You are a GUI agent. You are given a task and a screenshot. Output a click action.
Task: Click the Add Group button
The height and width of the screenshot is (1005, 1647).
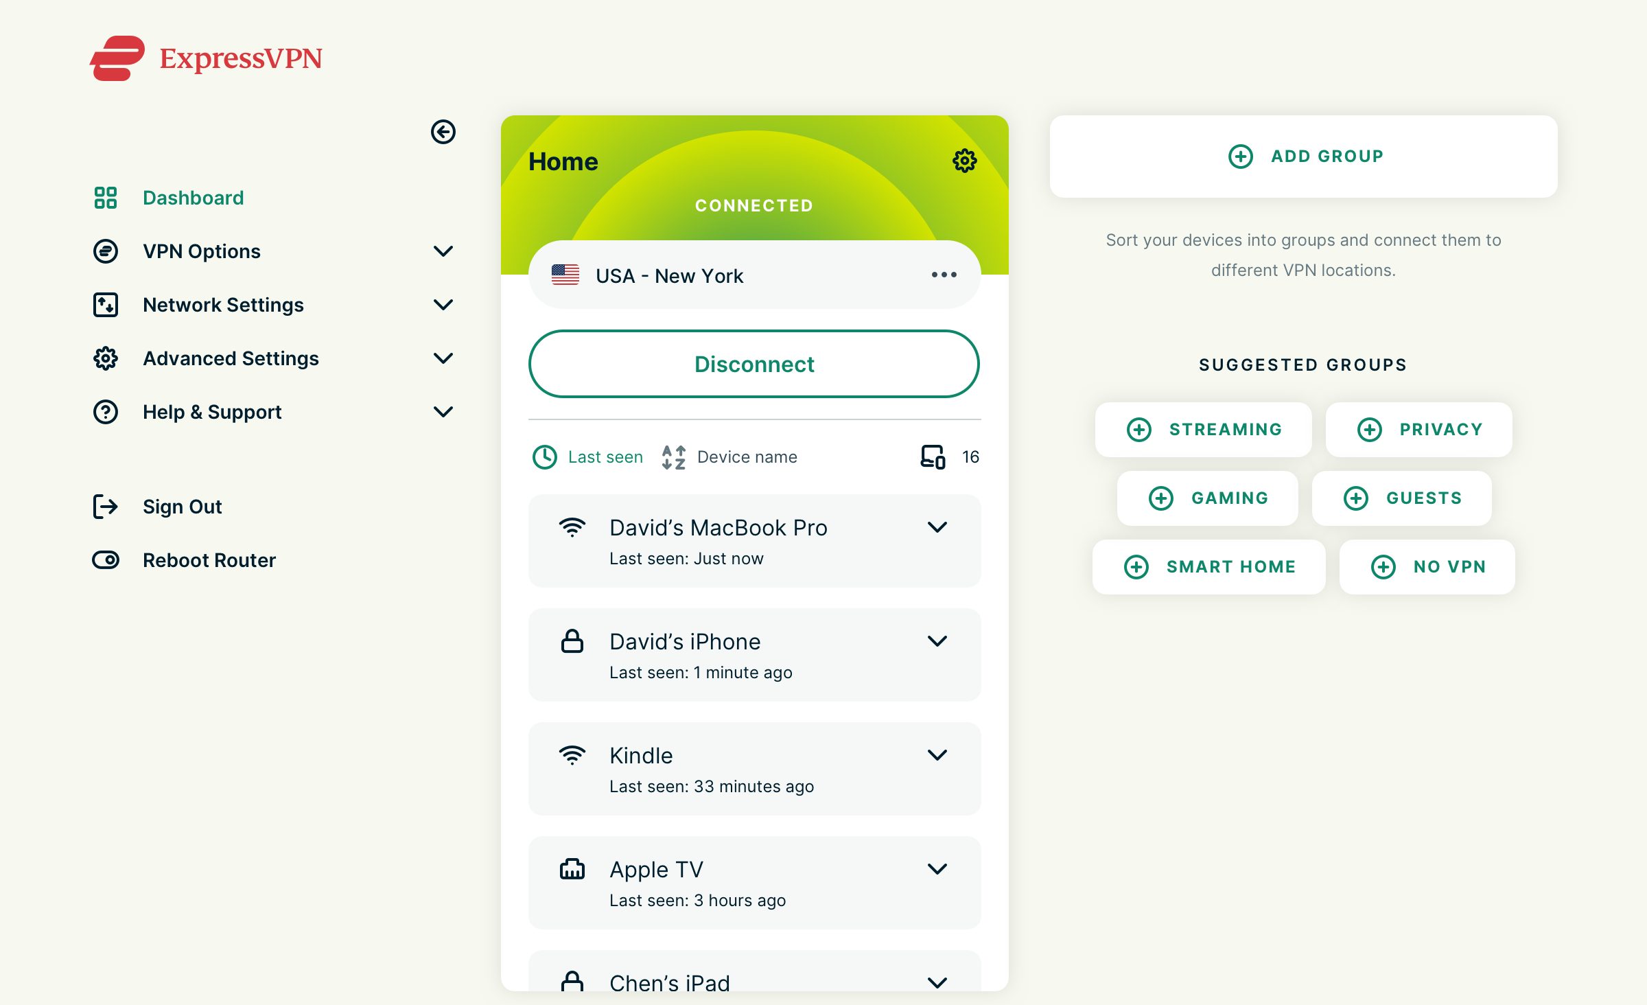pyautogui.click(x=1303, y=155)
